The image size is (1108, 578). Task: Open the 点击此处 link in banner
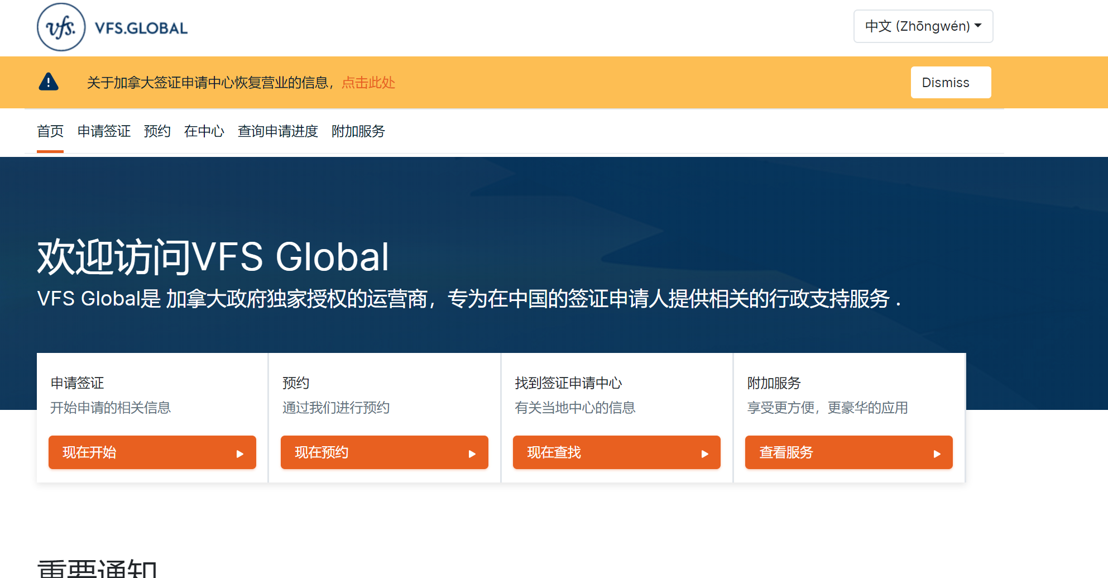(368, 83)
